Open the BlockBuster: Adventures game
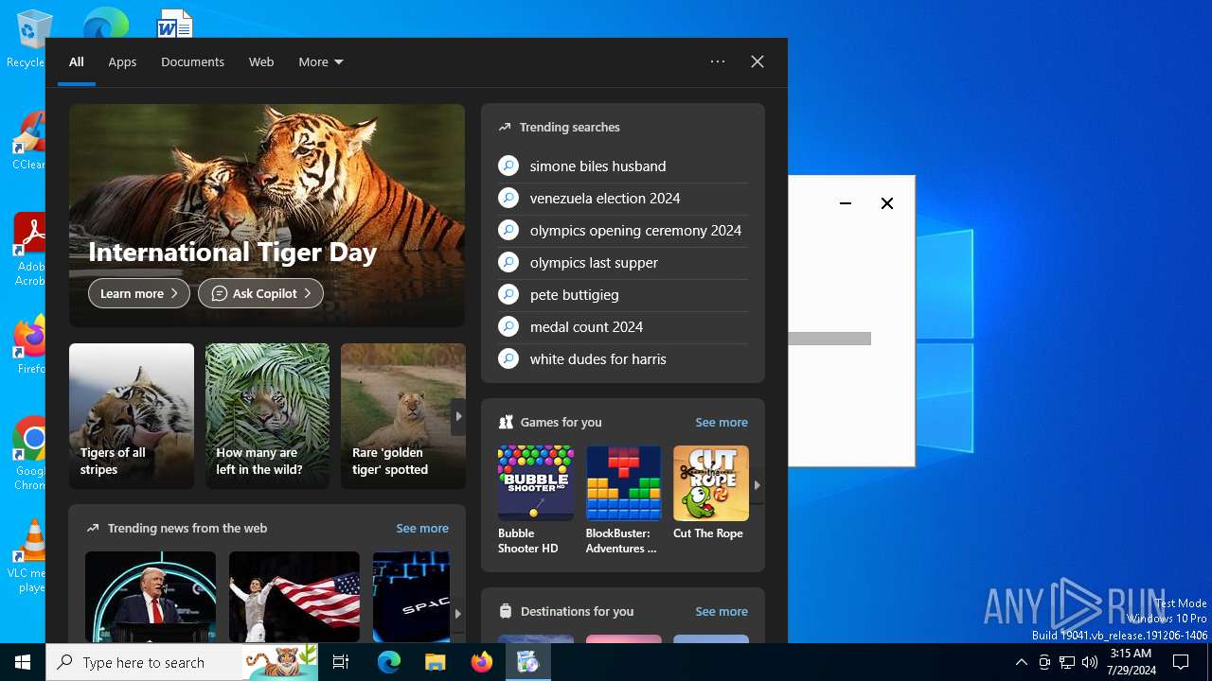The width and height of the screenshot is (1212, 681). 623,500
